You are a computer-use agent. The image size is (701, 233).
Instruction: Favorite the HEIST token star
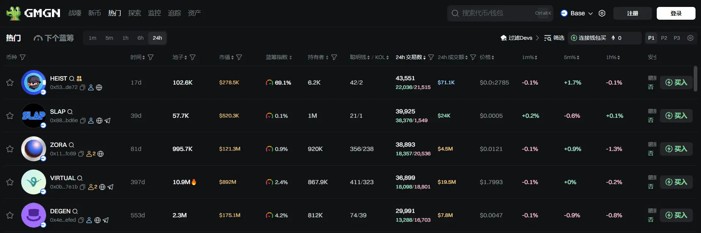(x=10, y=82)
